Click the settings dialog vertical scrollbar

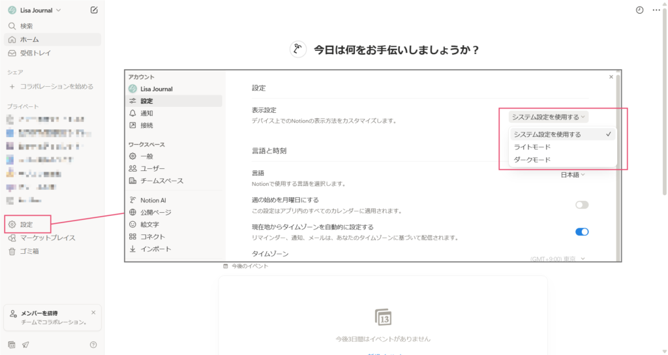click(x=618, y=166)
